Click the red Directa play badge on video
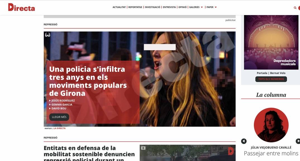Screen dimensions: 300x161 coord(231,151)
